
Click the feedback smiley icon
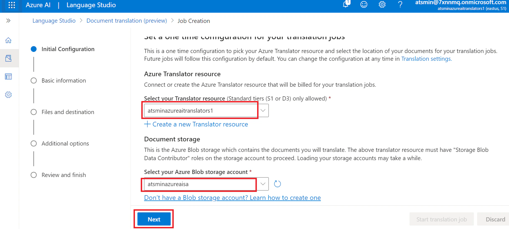click(x=364, y=4)
